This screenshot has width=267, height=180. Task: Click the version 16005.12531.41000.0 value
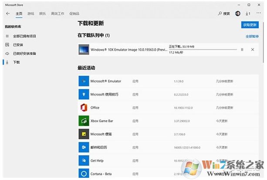[187, 147]
